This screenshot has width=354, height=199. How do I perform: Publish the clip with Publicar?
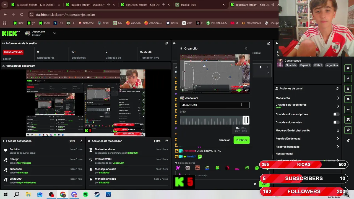click(241, 140)
